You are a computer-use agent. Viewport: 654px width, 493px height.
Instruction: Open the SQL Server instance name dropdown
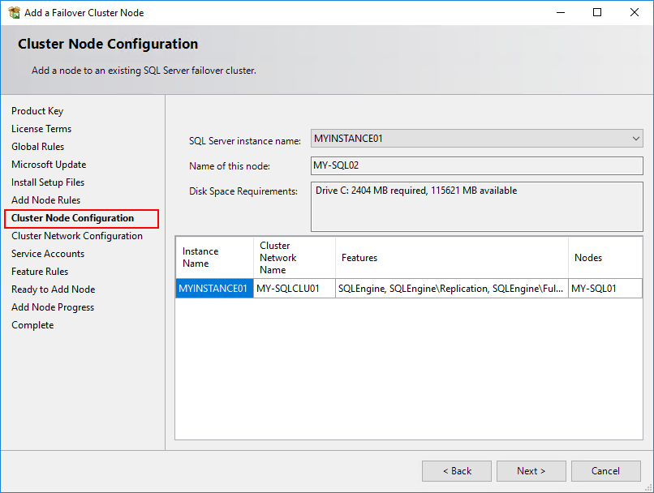coord(477,139)
